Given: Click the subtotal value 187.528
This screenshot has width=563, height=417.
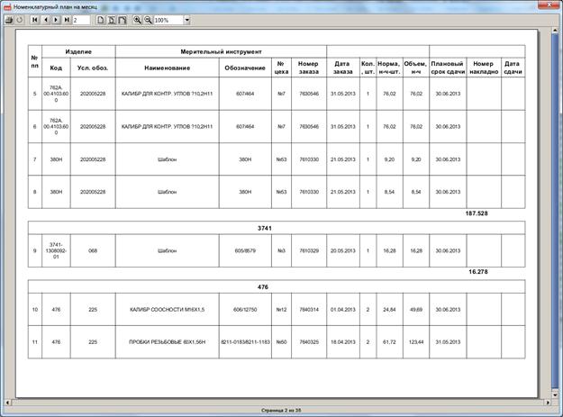Looking at the screenshot, I should coord(477,213).
